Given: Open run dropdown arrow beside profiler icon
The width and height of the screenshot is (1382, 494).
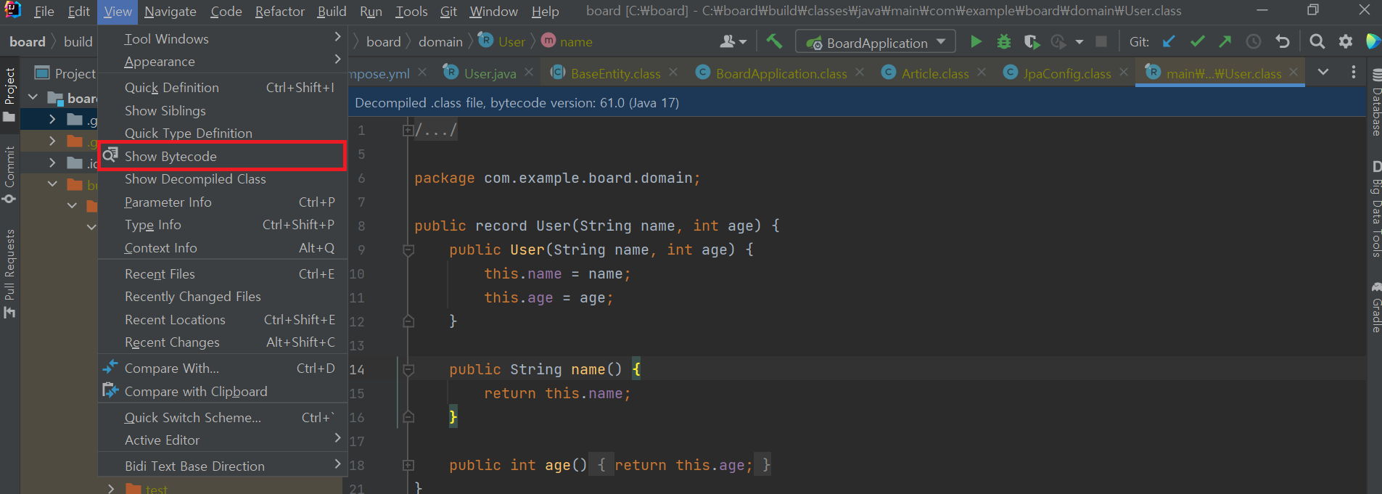Looking at the screenshot, I should (x=1079, y=42).
